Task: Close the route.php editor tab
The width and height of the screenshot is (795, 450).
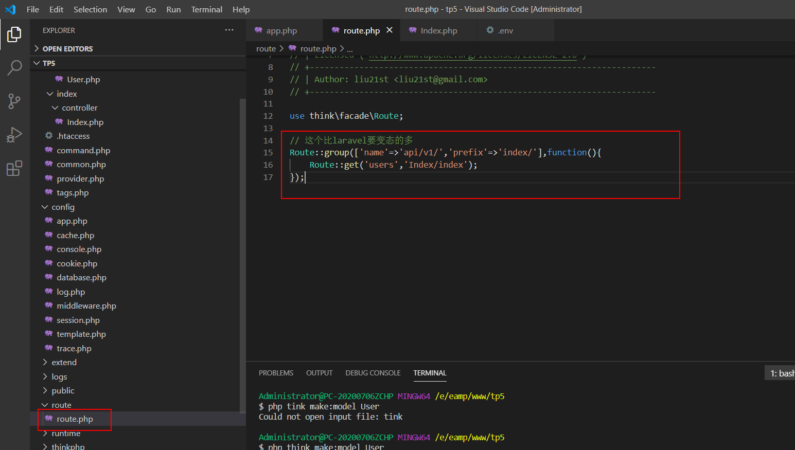Action: 390,30
